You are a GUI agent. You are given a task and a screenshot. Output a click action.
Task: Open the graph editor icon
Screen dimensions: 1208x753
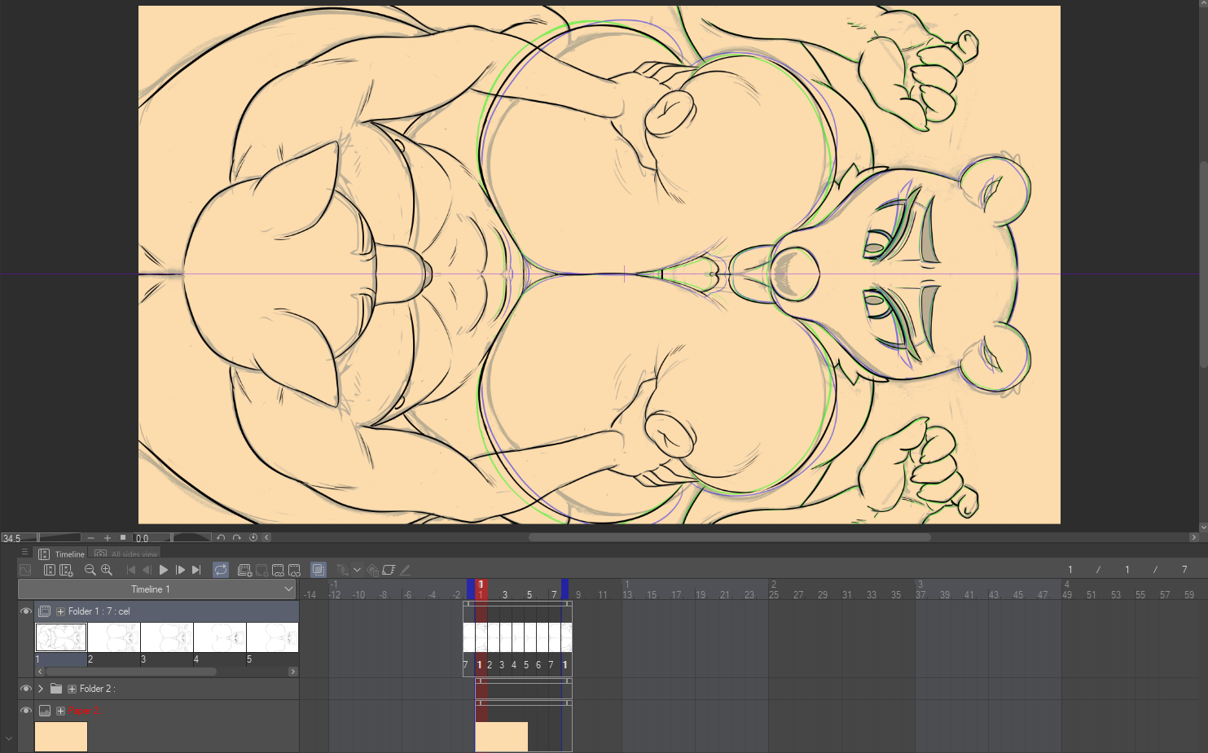point(25,570)
